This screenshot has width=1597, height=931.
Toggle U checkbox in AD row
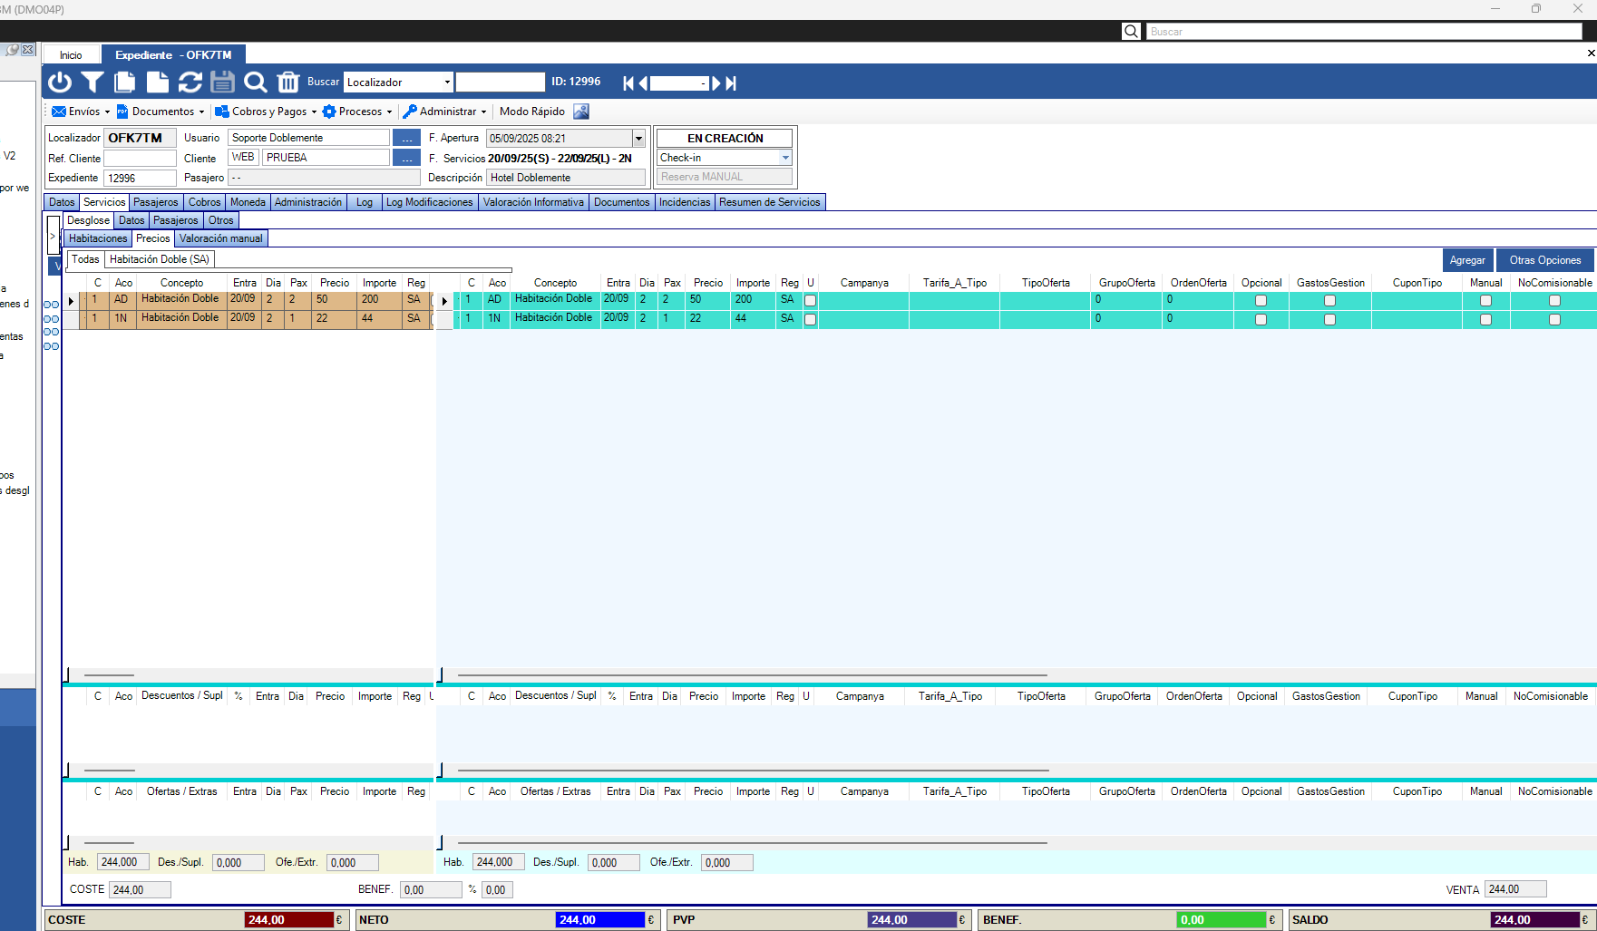click(x=811, y=300)
